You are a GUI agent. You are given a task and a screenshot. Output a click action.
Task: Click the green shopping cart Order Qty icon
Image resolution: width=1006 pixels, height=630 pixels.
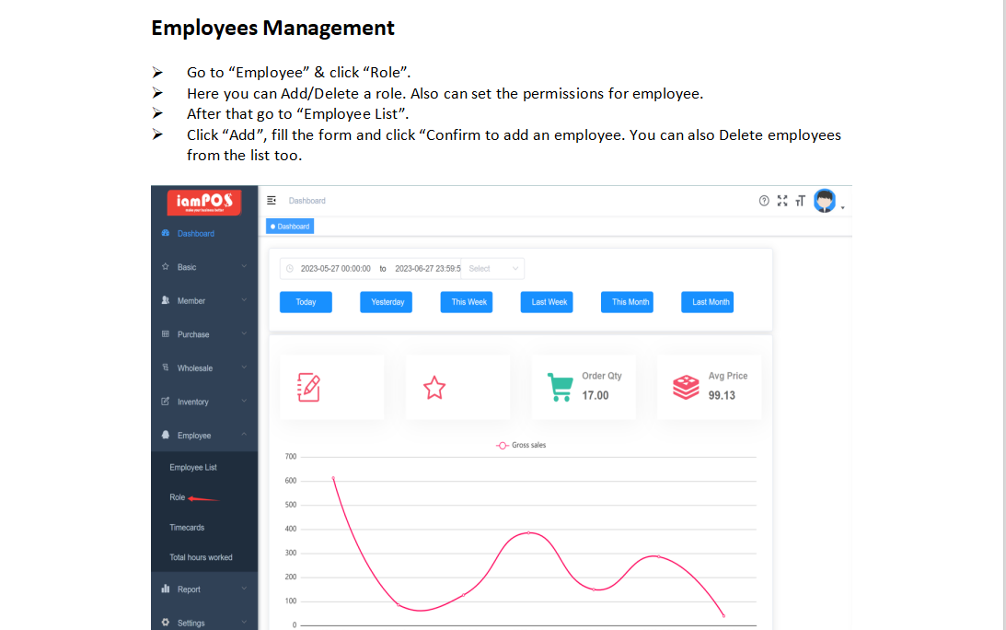point(560,387)
